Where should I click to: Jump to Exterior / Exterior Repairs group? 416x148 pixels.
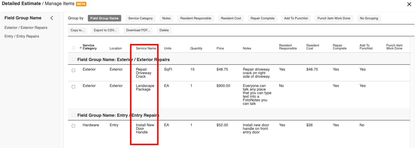[x=26, y=28]
